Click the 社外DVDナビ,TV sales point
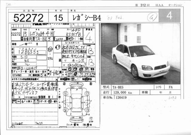Viewport: 191px width, 135px height. click(x=74, y=47)
